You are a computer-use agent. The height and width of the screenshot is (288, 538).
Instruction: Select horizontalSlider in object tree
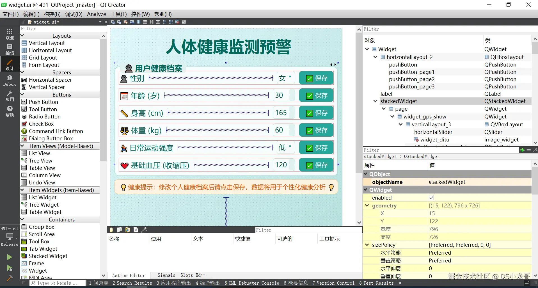click(x=433, y=132)
